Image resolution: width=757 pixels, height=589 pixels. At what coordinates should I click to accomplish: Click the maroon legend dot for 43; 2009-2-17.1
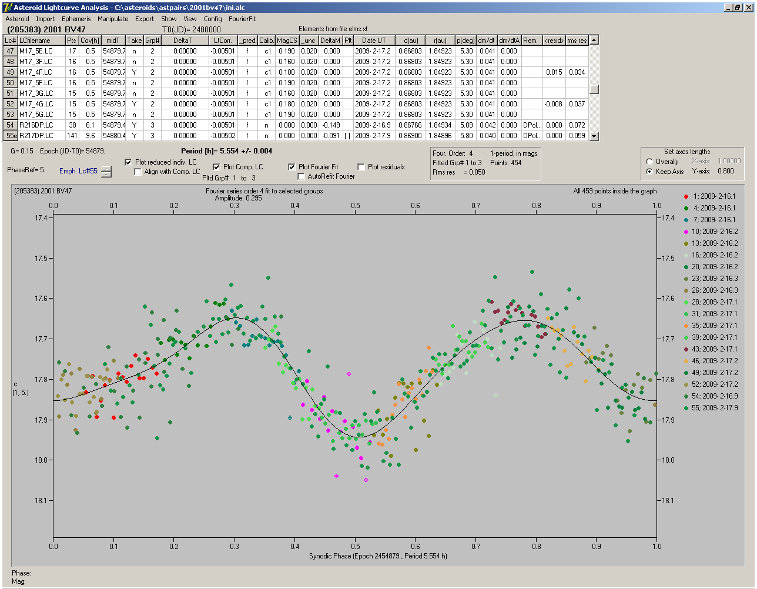pyautogui.click(x=686, y=349)
